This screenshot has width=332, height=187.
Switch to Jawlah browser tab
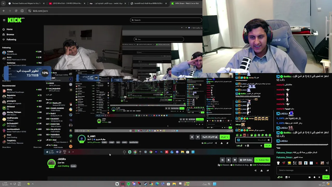coord(108,3)
